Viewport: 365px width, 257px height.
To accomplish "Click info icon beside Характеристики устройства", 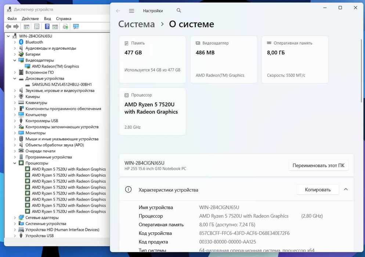I will [128, 189].
